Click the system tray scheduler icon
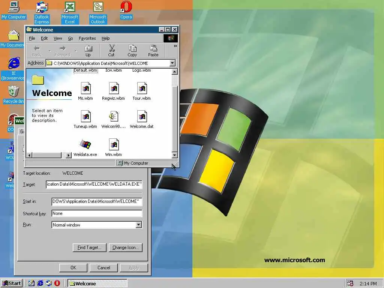Viewport: 384px width, 288px height. [351, 283]
